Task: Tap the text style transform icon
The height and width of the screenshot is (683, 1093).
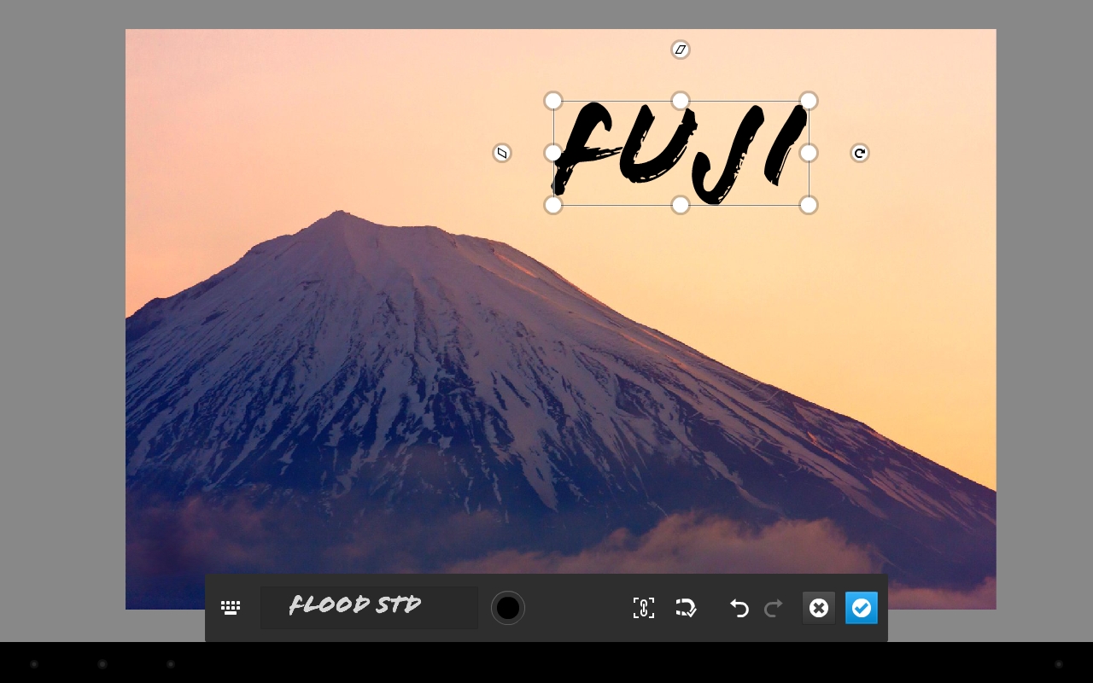Action: (687, 608)
